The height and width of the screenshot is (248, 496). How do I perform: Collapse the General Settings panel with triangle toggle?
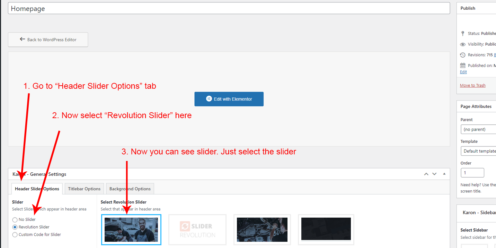[444, 174]
